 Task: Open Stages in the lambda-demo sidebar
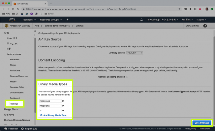tap(13, 65)
